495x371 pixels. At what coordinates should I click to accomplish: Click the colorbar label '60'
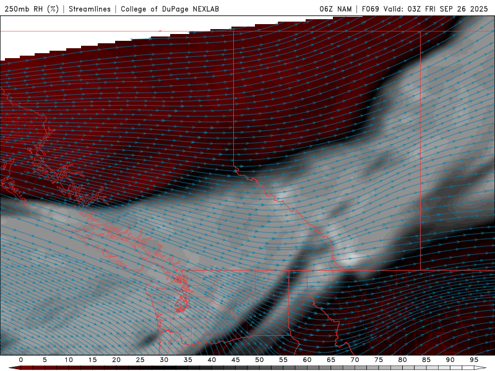tap(307, 360)
